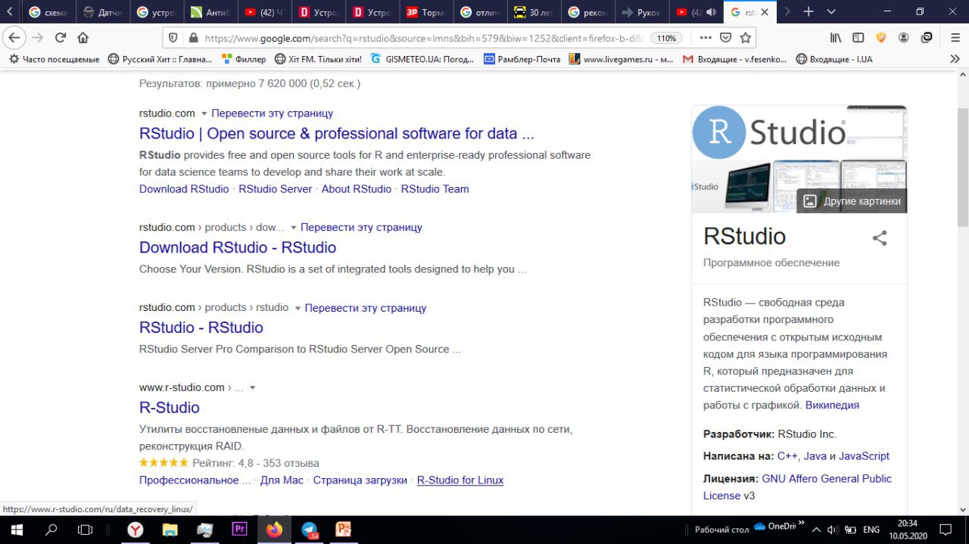Click Википедия link in panel

tap(832, 405)
